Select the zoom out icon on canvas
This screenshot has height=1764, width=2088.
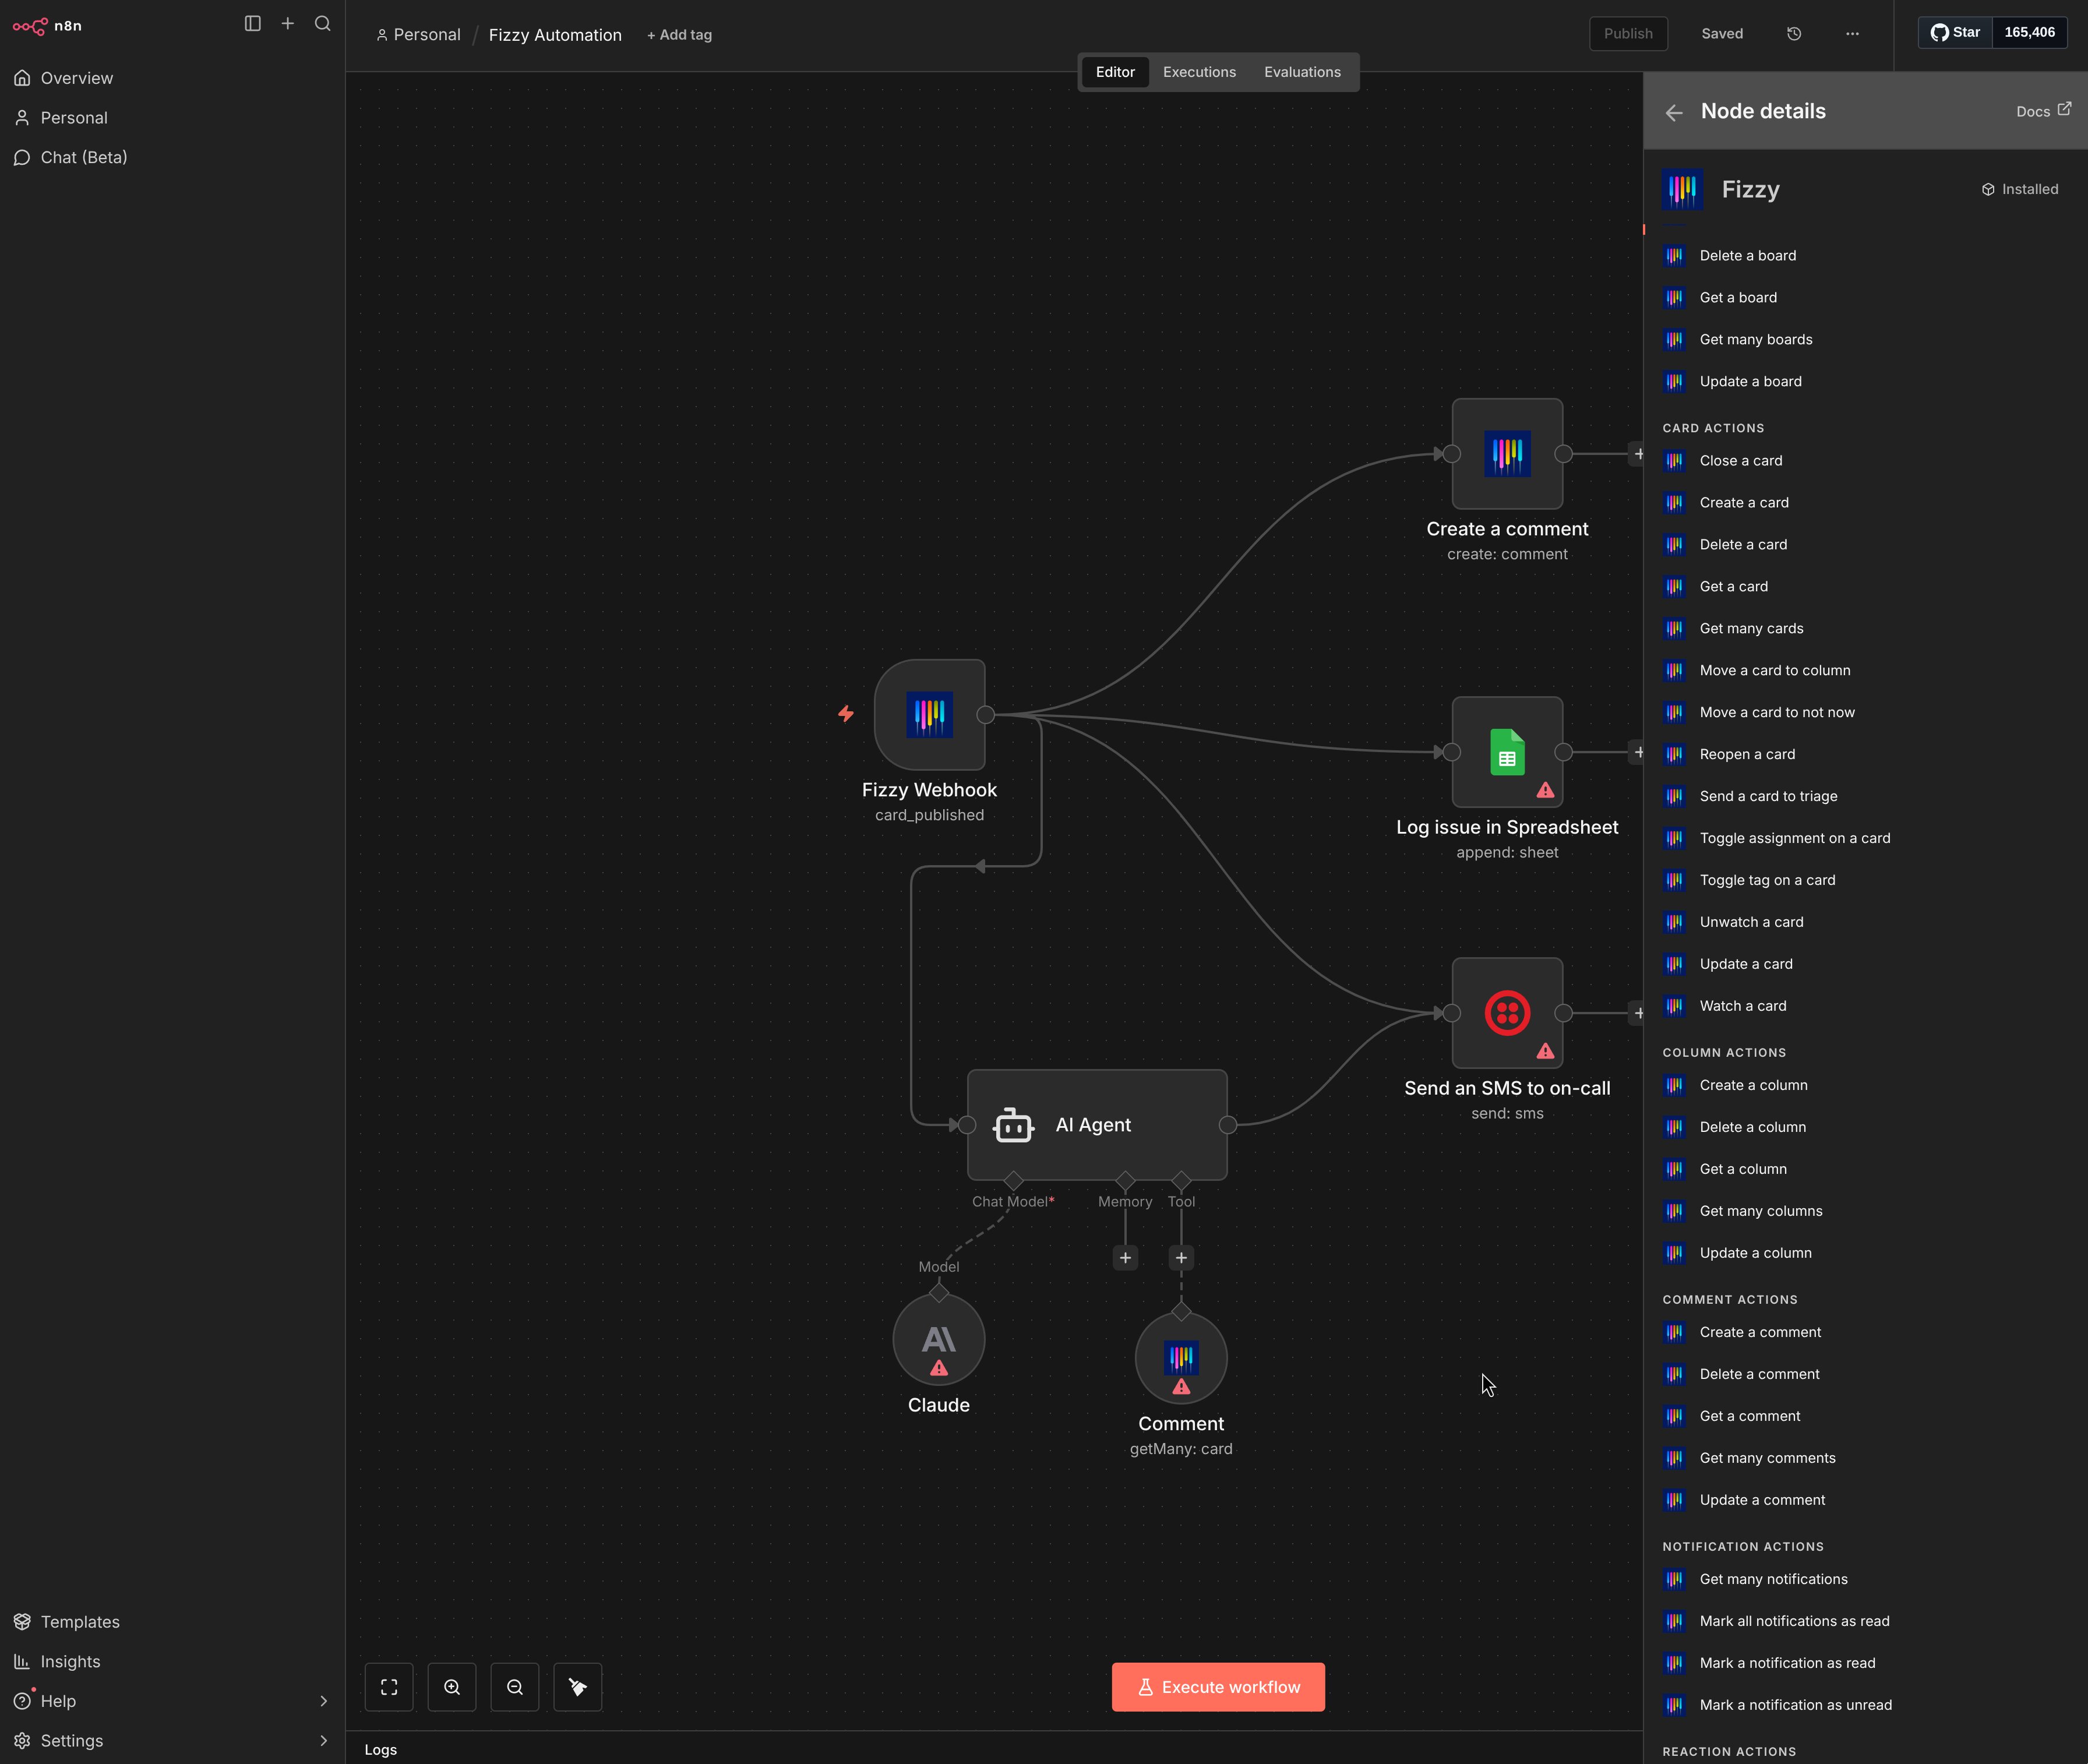pyautogui.click(x=514, y=1686)
